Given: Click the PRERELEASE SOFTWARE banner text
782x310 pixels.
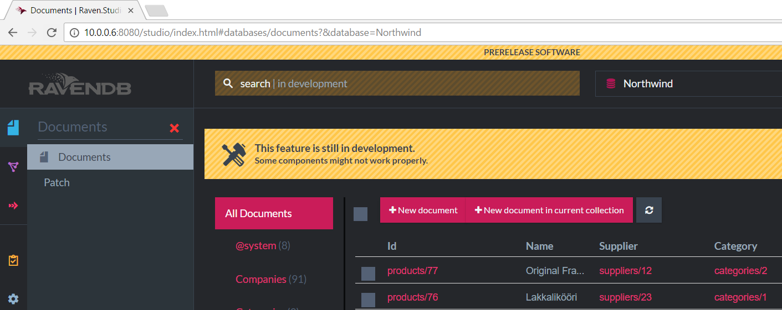Looking at the screenshot, I should click(x=532, y=52).
